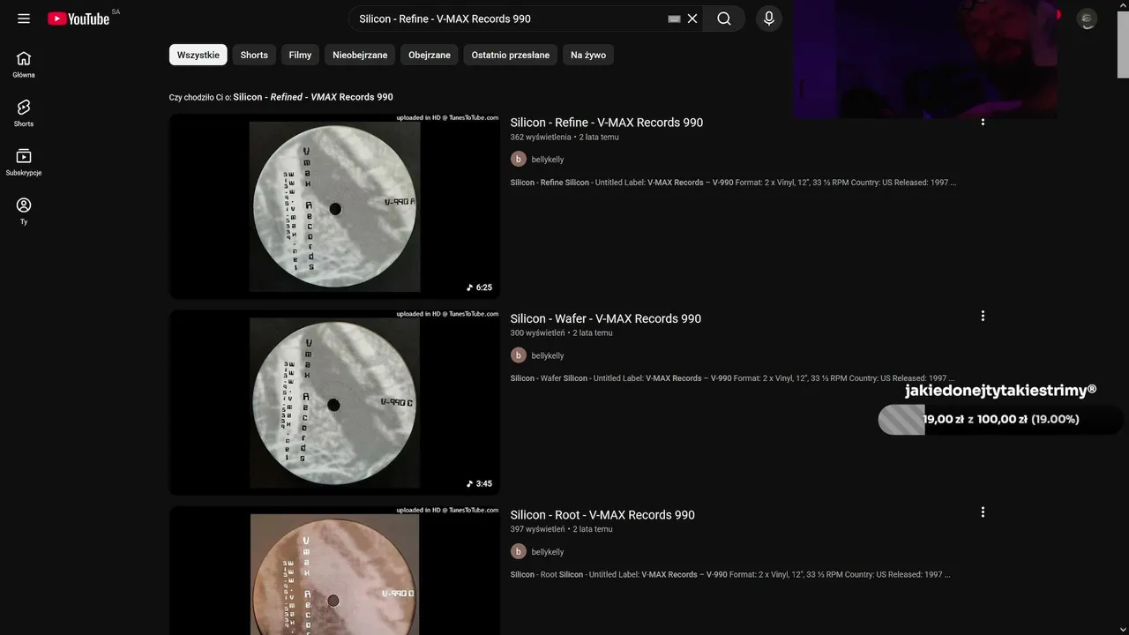Open more options for Silicon - Root
The width and height of the screenshot is (1129, 635).
(983, 512)
